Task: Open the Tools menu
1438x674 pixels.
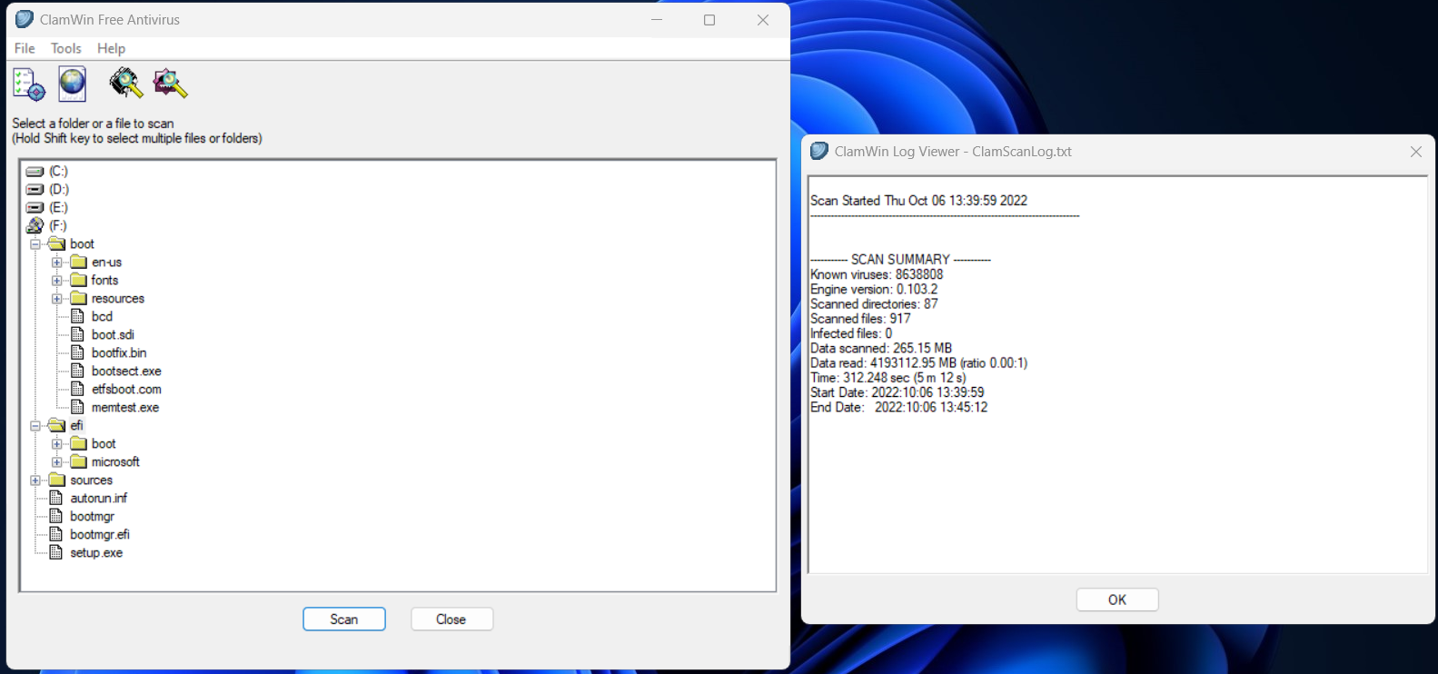Action: tap(66, 48)
